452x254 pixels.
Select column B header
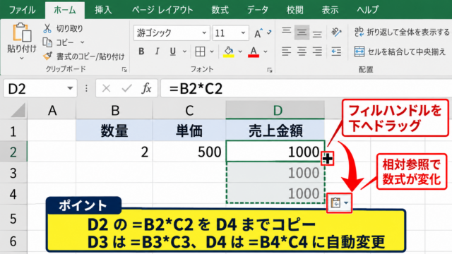pos(114,110)
